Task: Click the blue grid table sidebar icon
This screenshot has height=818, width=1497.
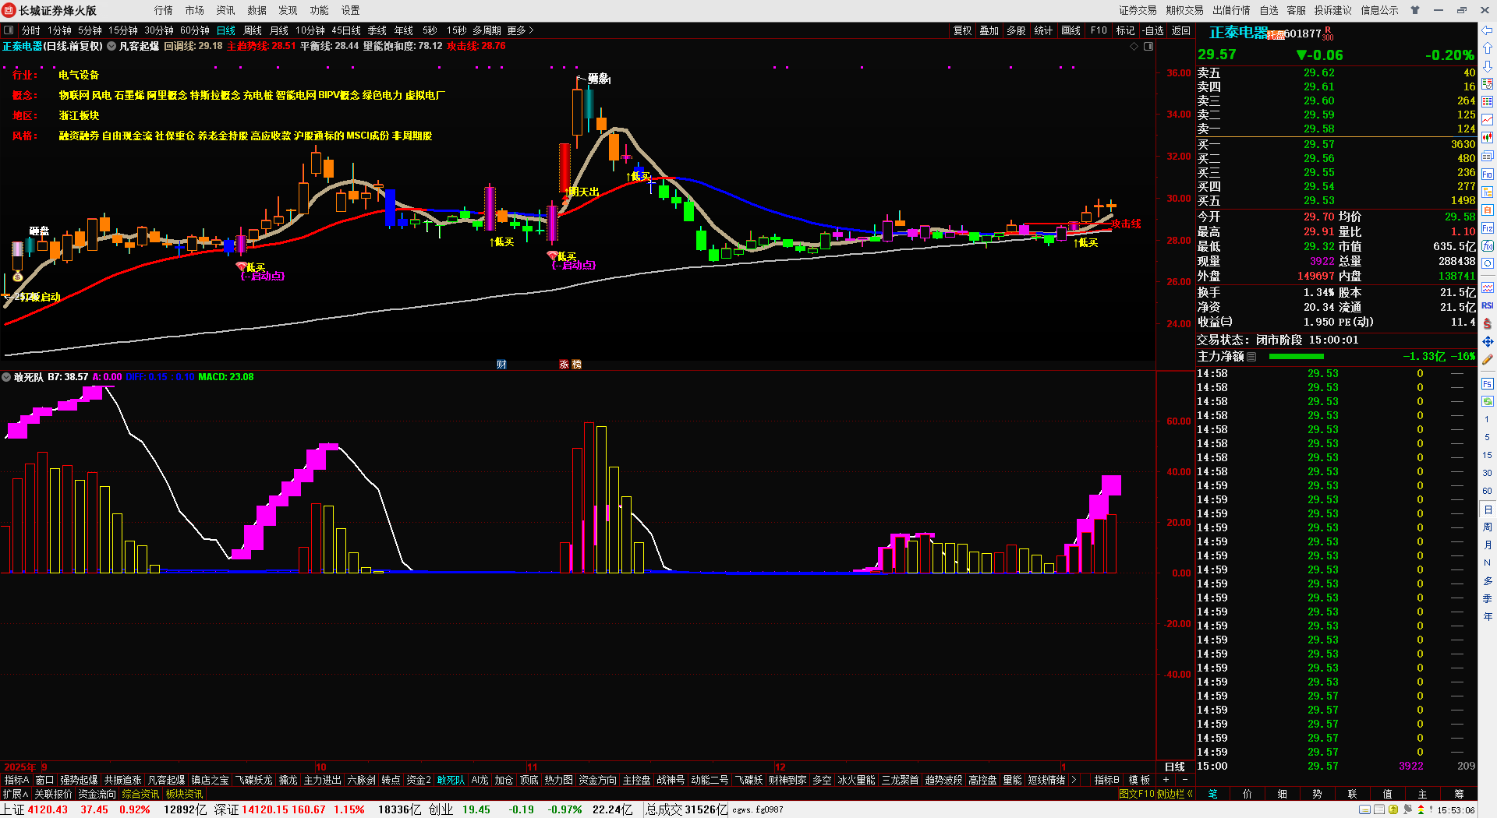Action: [1487, 102]
